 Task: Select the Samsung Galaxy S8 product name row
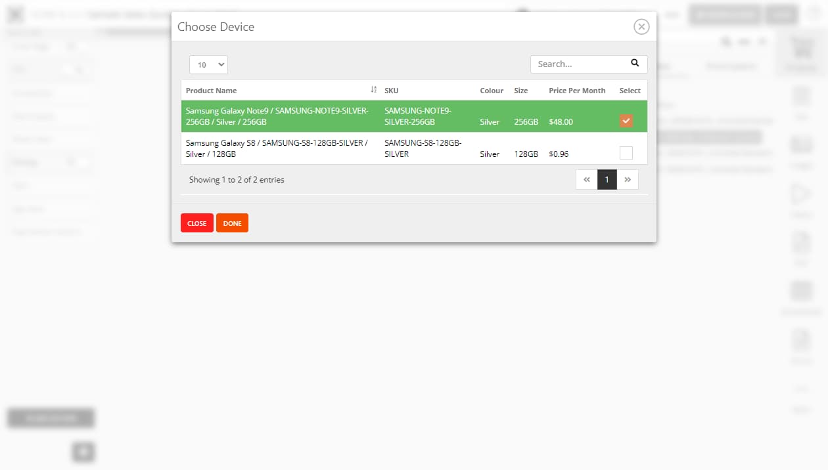point(276,148)
